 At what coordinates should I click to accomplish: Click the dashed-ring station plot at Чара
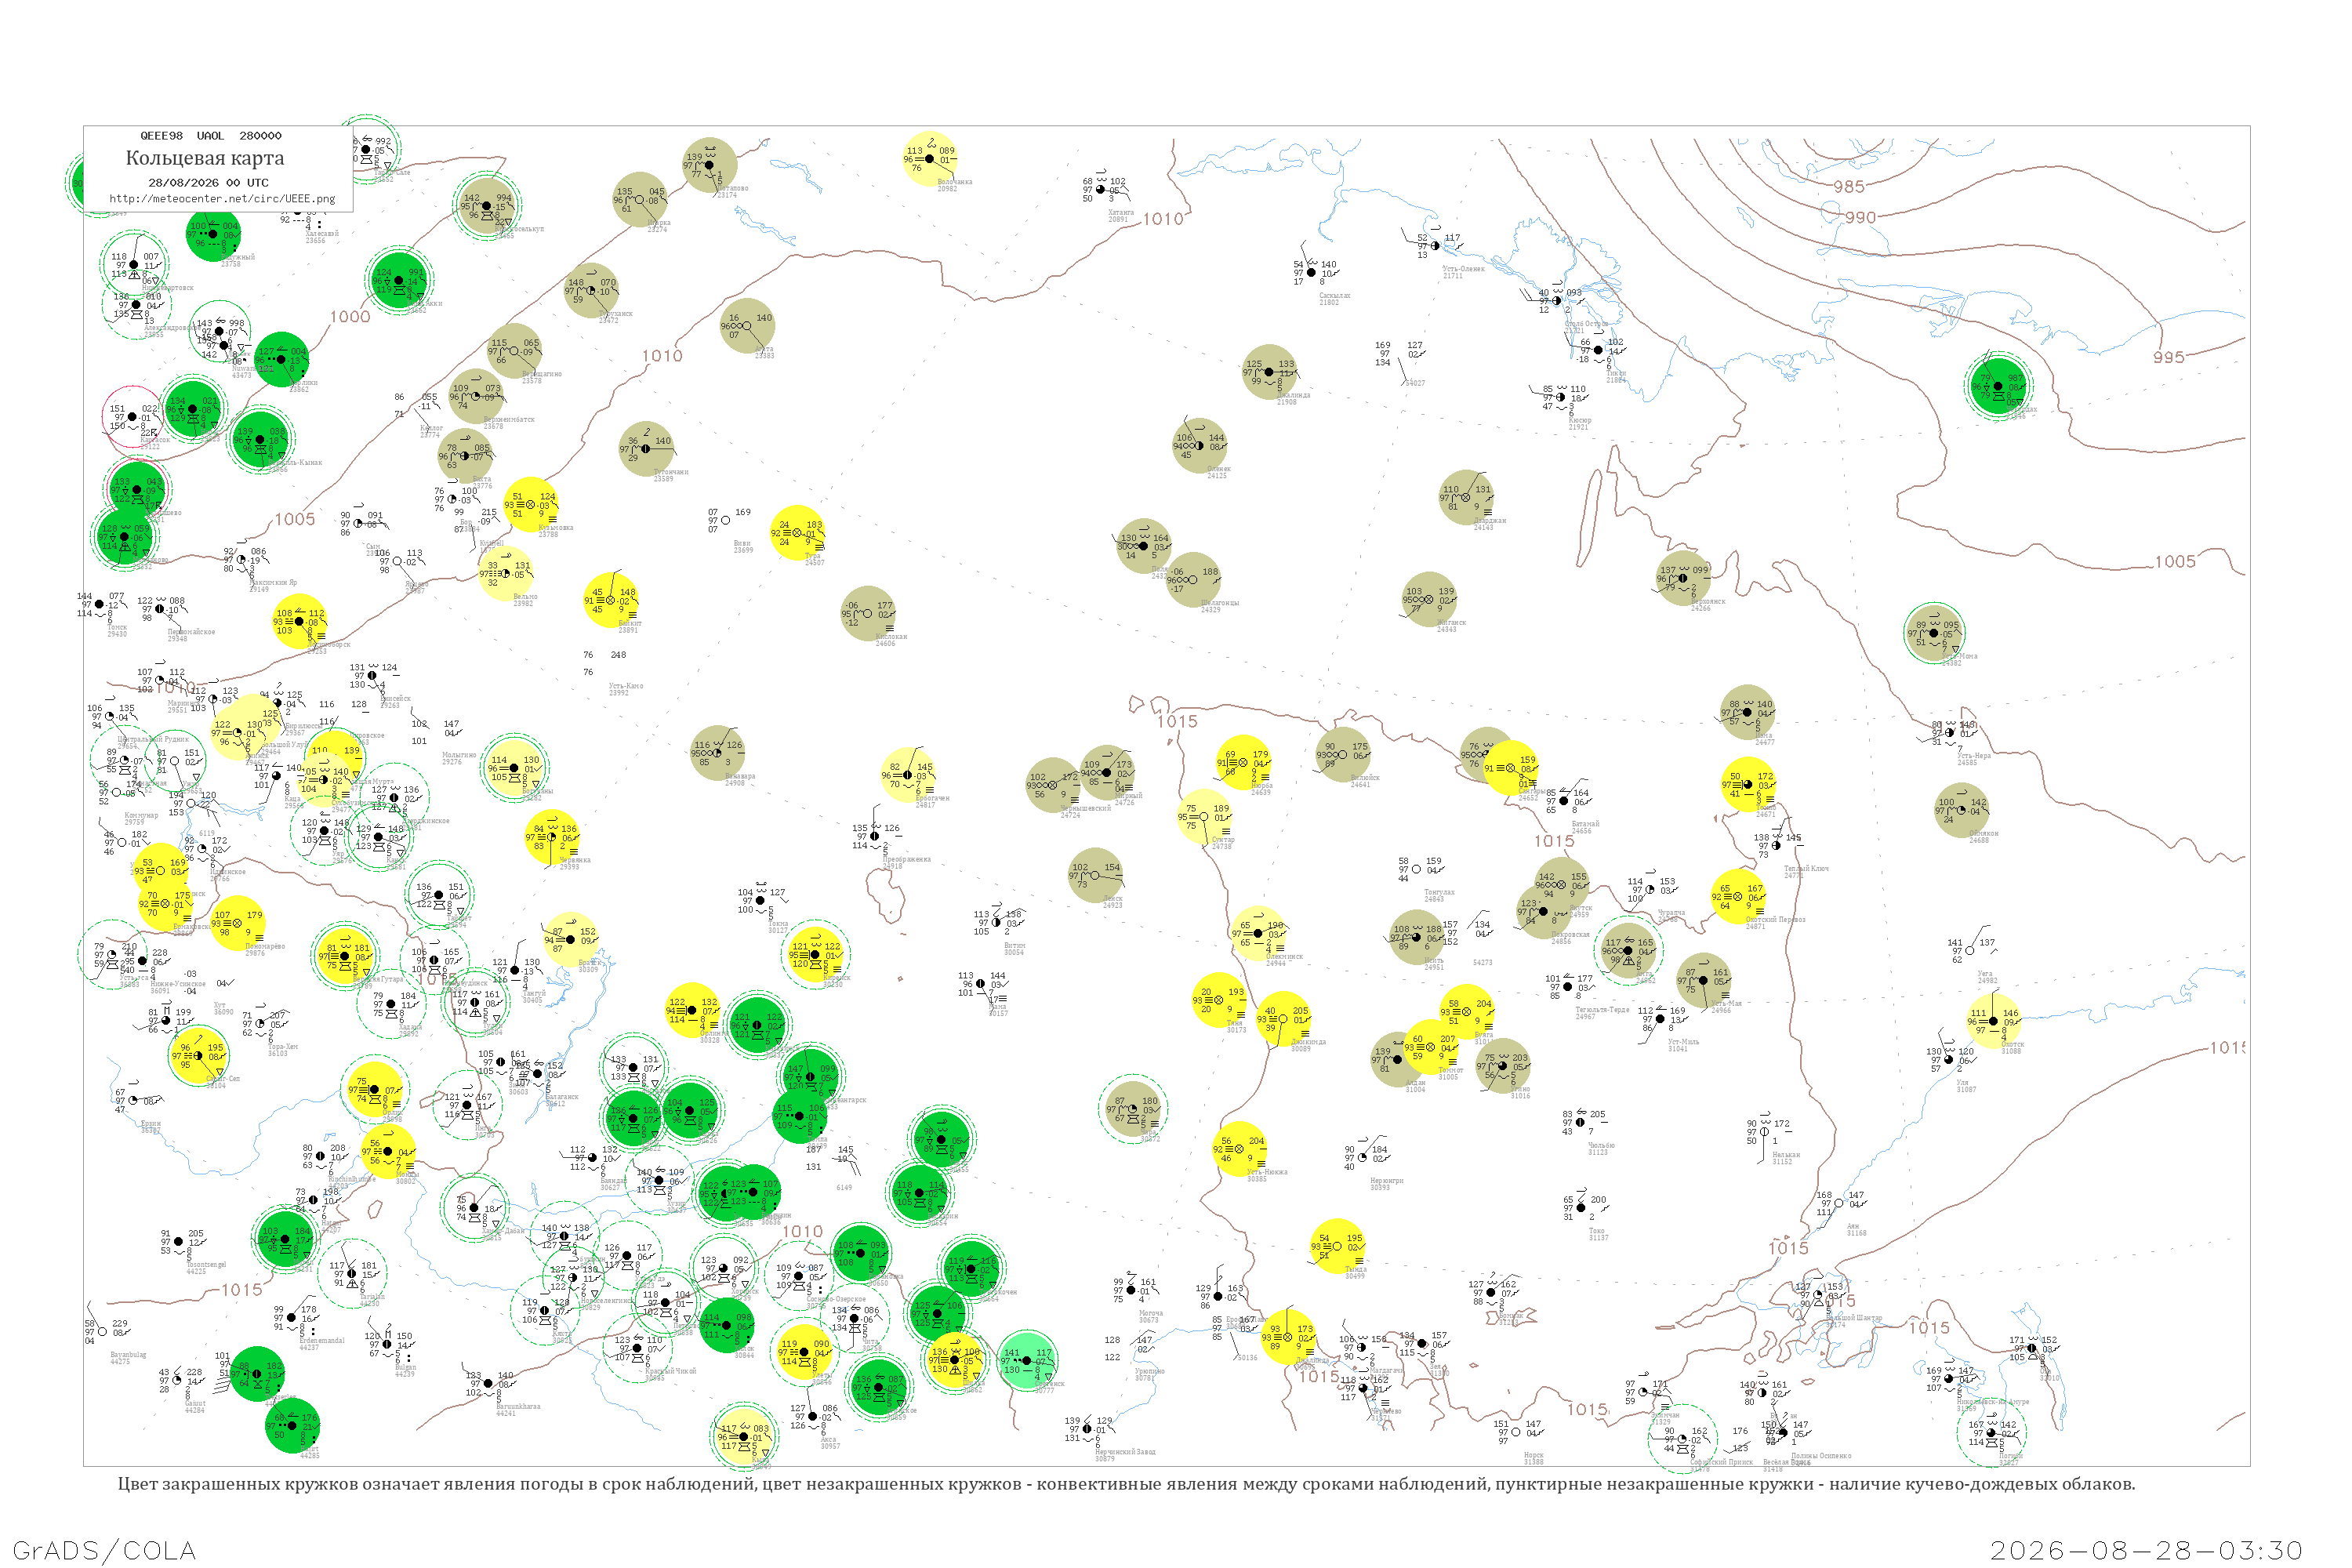coord(1133,1108)
